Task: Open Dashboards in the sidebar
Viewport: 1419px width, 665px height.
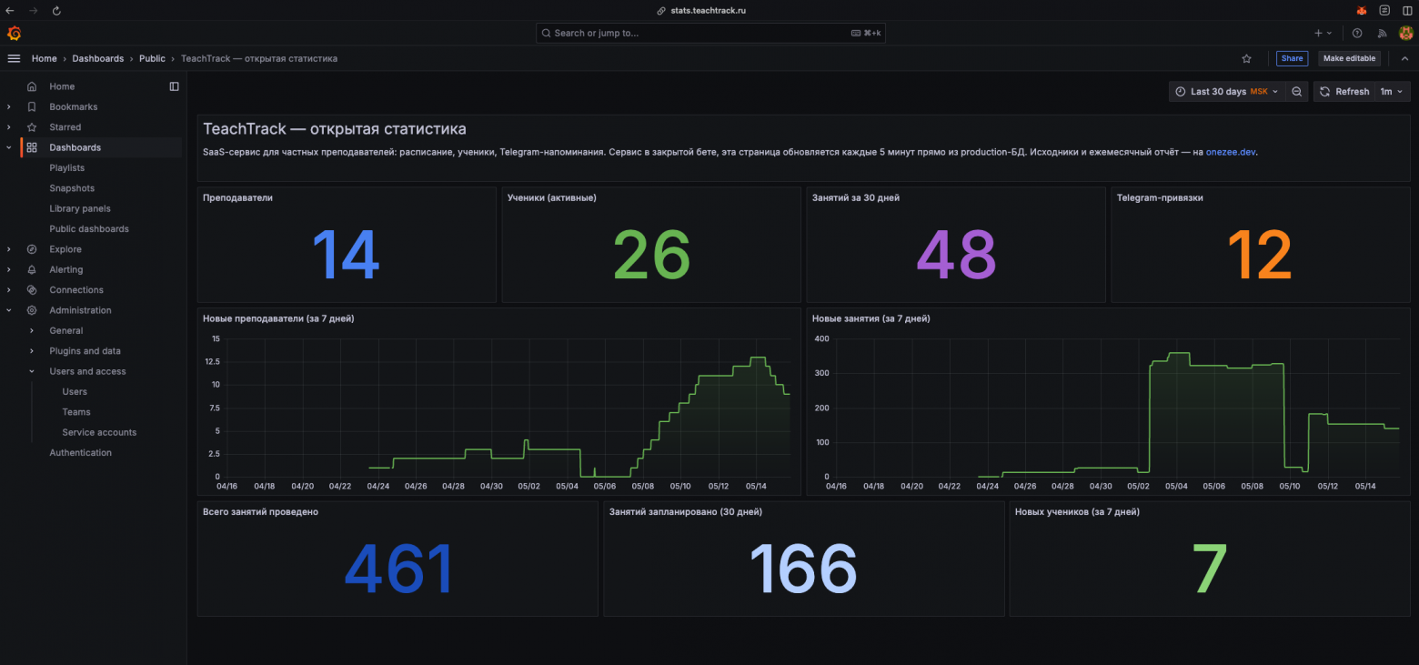Action: (75, 147)
